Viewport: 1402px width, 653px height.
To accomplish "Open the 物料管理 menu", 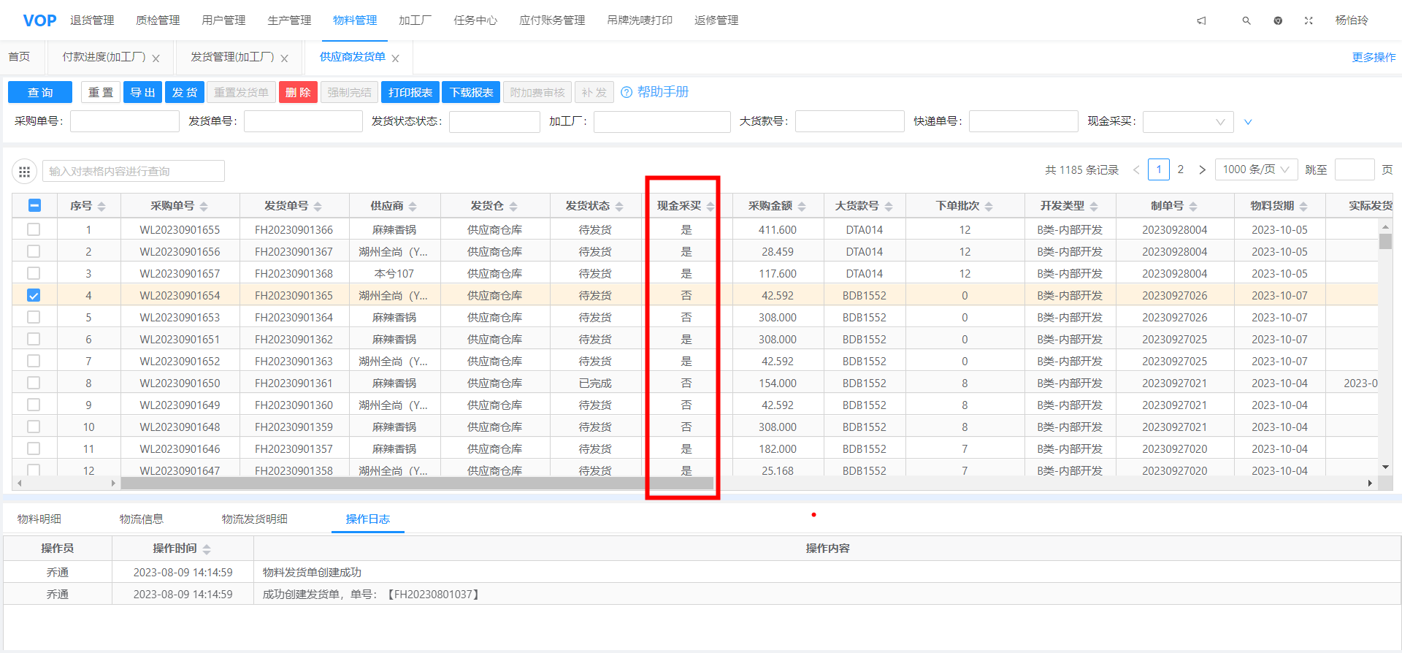I will 355,20.
